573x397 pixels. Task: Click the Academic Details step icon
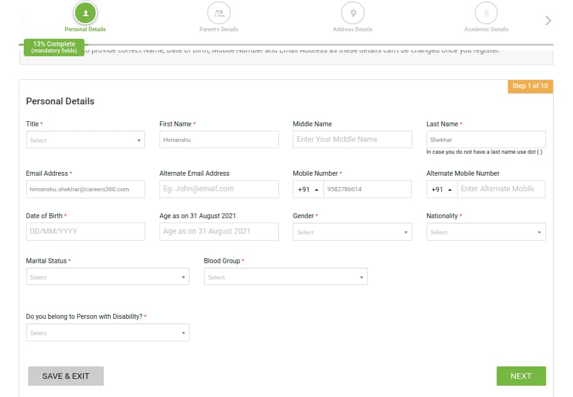tap(486, 13)
